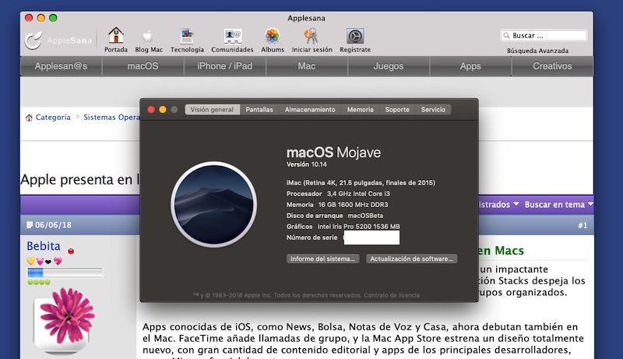The height and width of the screenshot is (359, 623).
Task: Open the Contrato de licencia link
Action: coord(392,295)
